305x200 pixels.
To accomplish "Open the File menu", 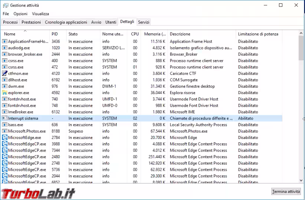I will [x=6, y=14].
